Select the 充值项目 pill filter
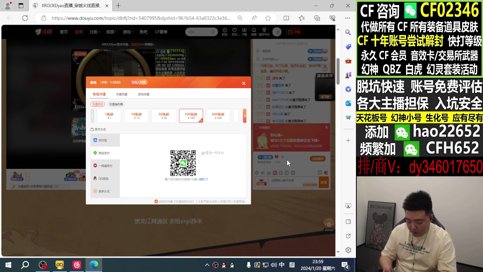483x272 pixels. point(97,104)
